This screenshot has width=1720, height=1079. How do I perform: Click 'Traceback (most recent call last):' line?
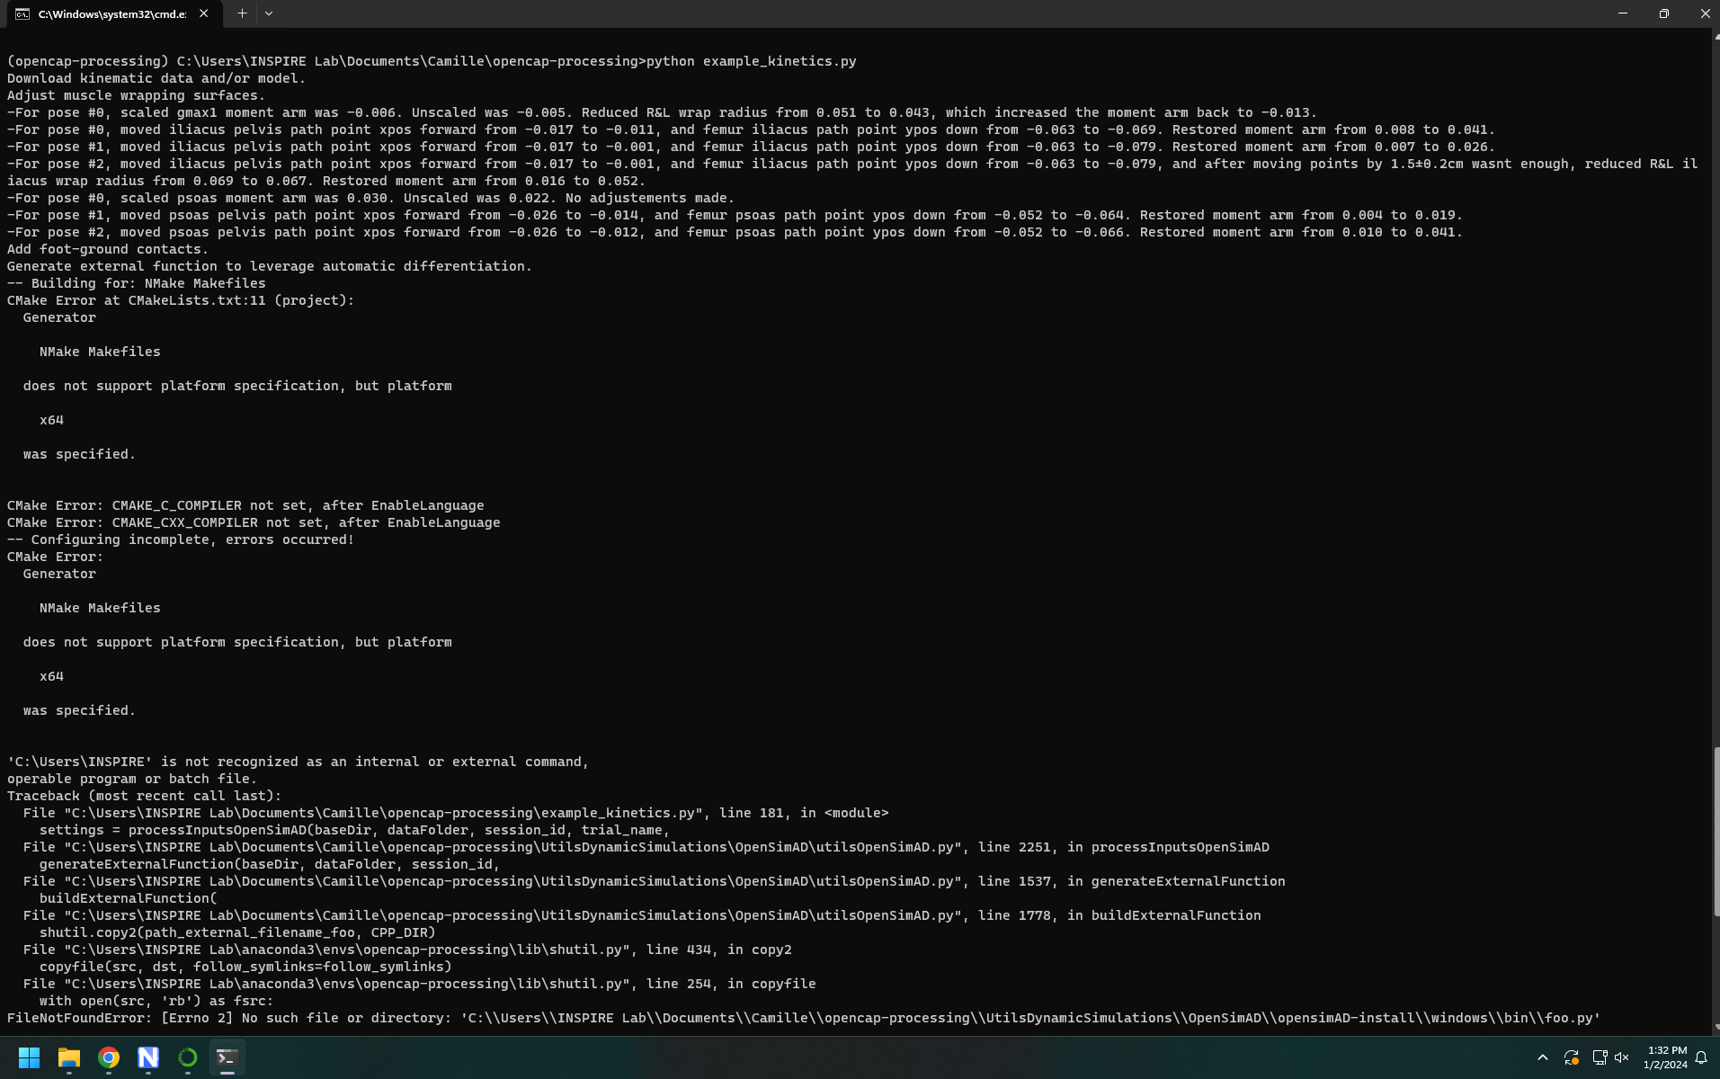(x=144, y=796)
